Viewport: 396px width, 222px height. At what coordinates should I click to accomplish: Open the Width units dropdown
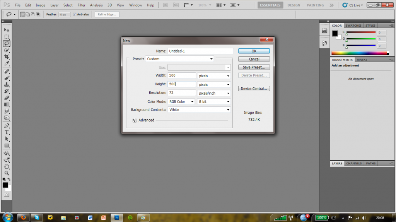click(x=214, y=76)
